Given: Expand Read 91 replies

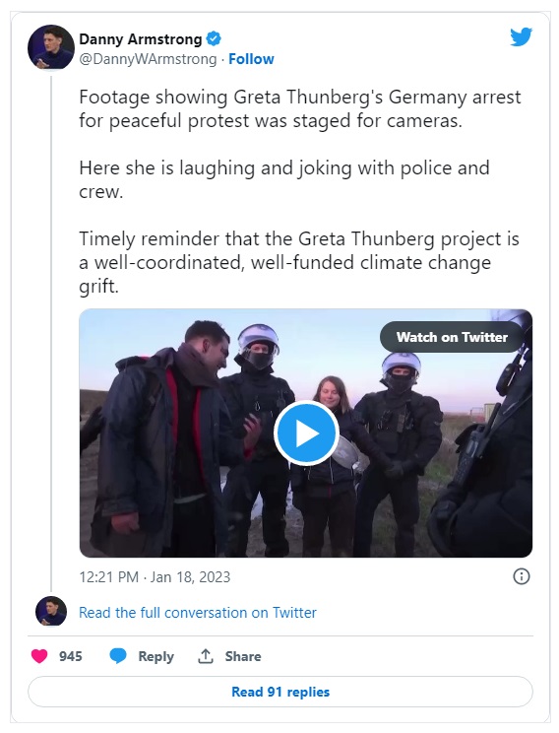Looking at the screenshot, I should click(280, 692).
